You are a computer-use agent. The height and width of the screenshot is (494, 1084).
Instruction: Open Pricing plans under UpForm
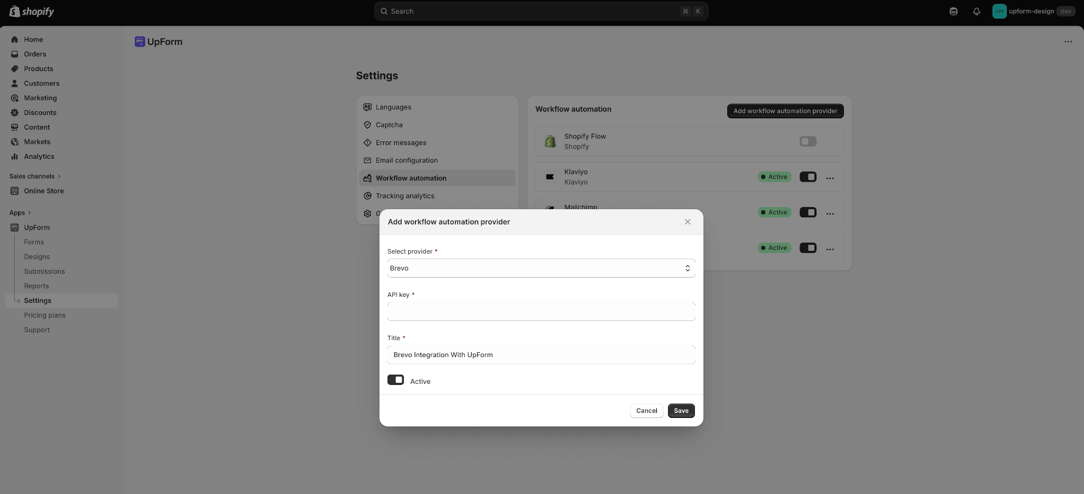click(x=45, y=315)
